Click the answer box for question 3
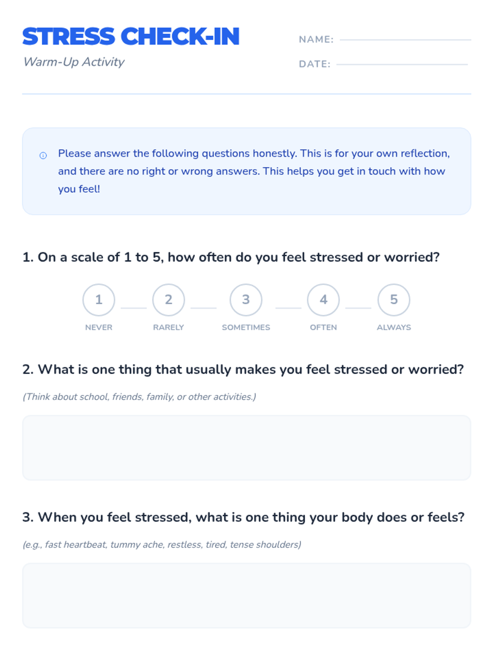Image resolution: width=493 pixels, height=657 pixels. click(x=246, y=595)
